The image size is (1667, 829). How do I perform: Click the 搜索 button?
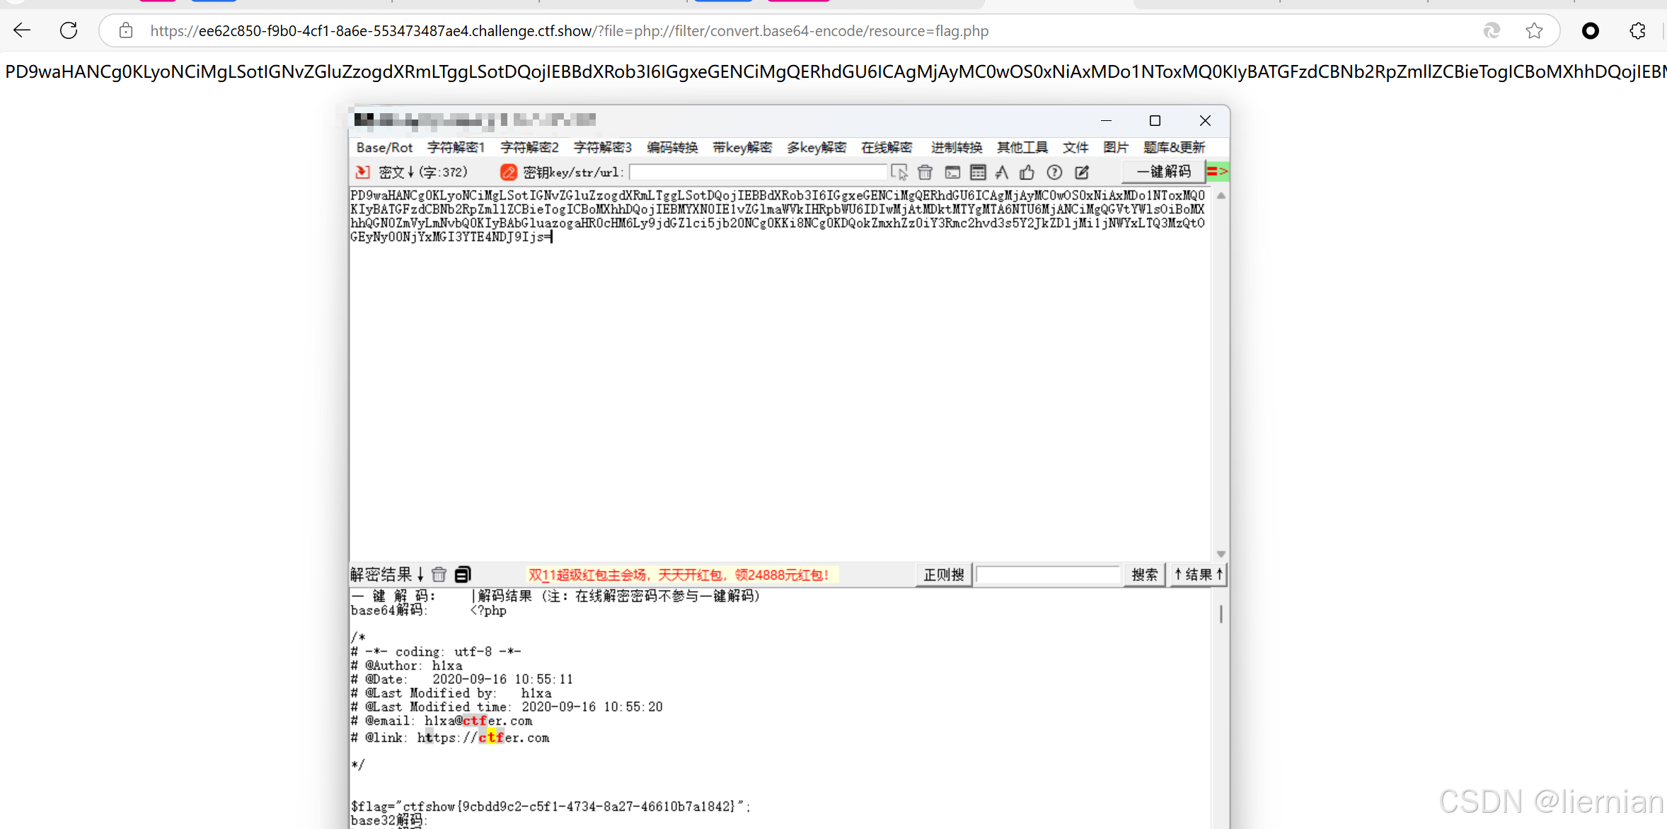[1144, 574]
